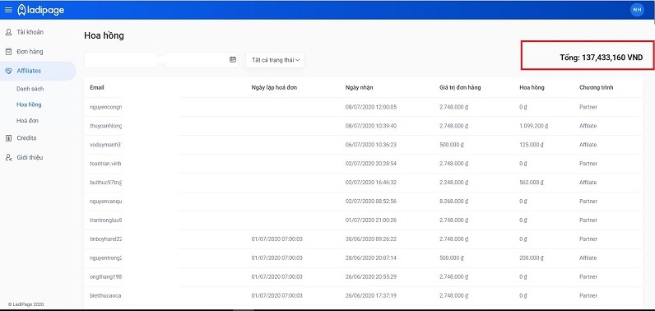Click the Ngày lập hoá đơn column header
This screenshot has height=311, width=655.
tap(275, 88)
